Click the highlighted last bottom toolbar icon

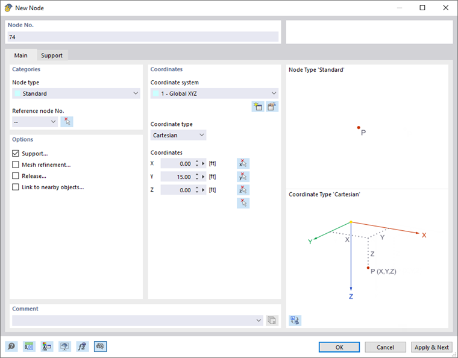pyautogui.click(x=100, y=347)
